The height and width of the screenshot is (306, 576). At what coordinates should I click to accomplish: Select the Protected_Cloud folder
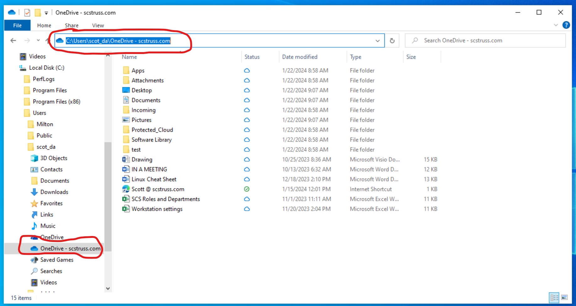pyautogui.click(x=152, y=130)
